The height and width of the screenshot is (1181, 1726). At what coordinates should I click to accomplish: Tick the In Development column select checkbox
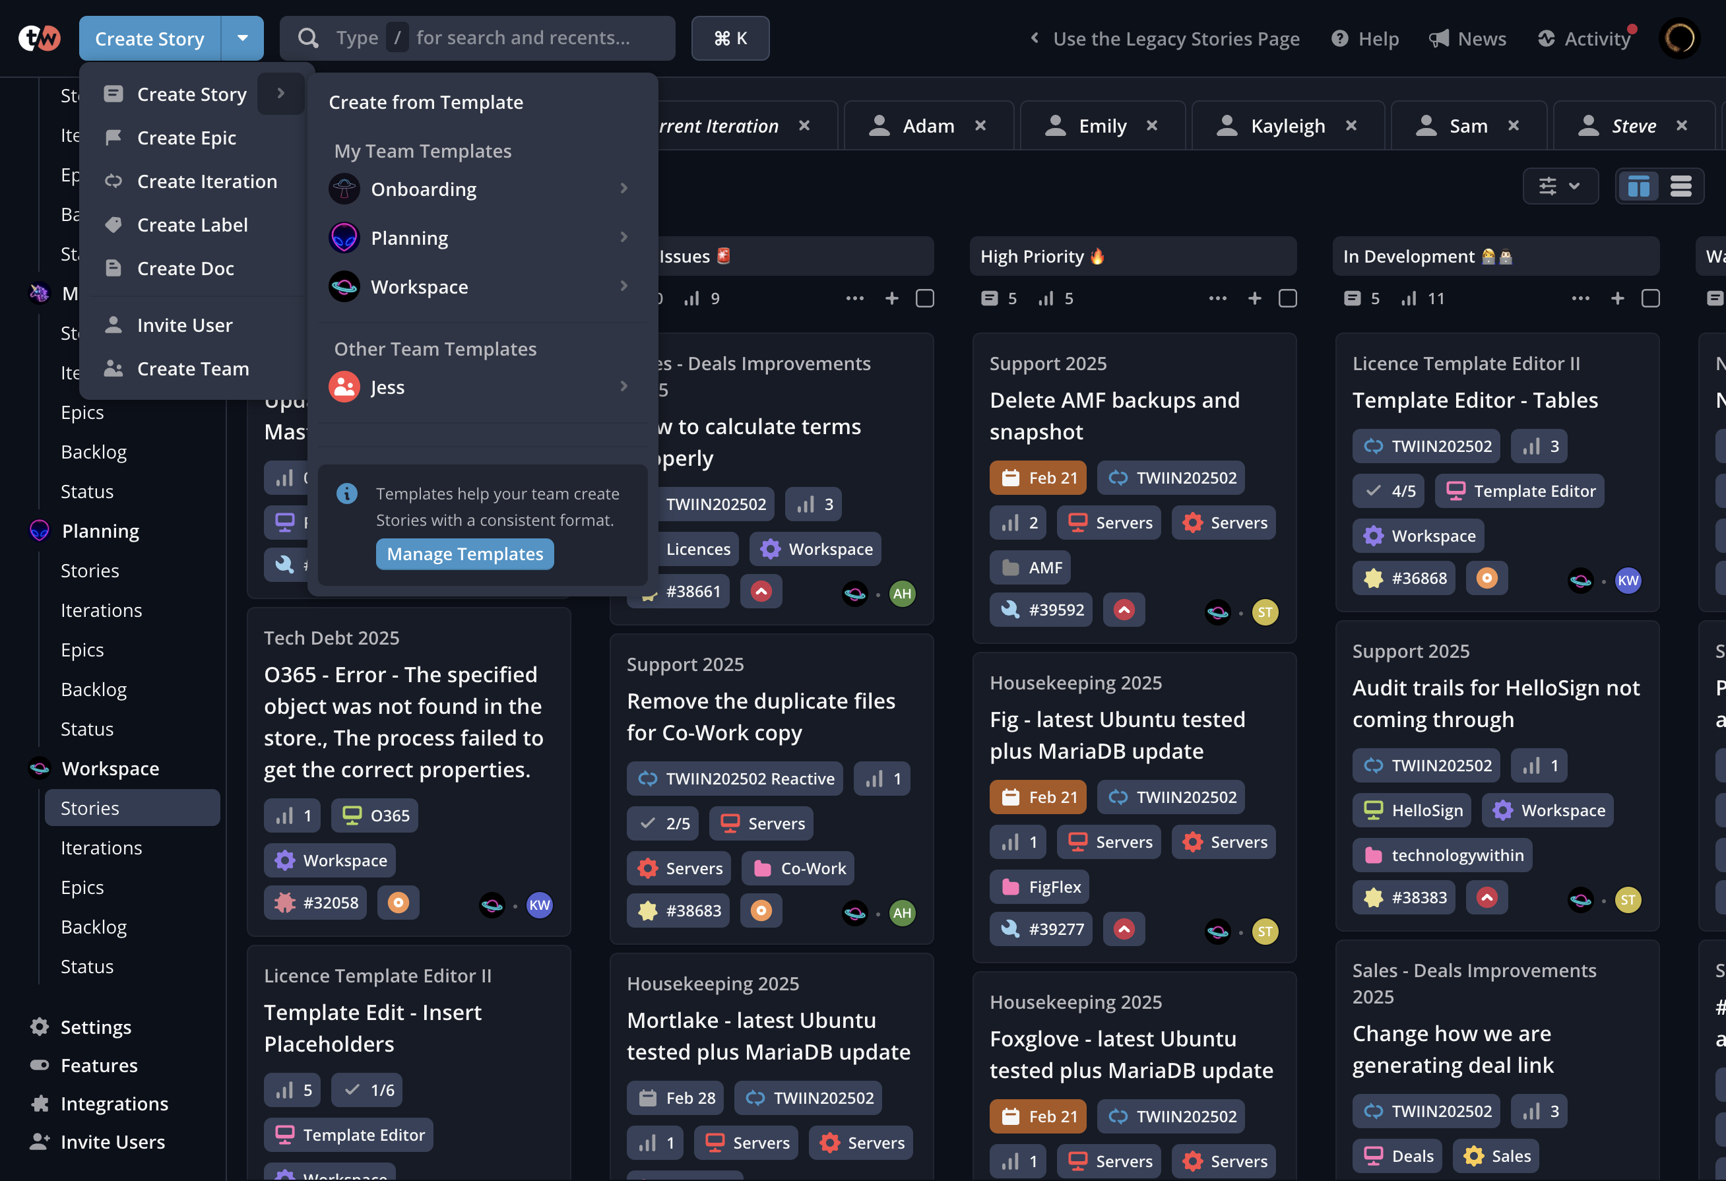[1650, 298]
